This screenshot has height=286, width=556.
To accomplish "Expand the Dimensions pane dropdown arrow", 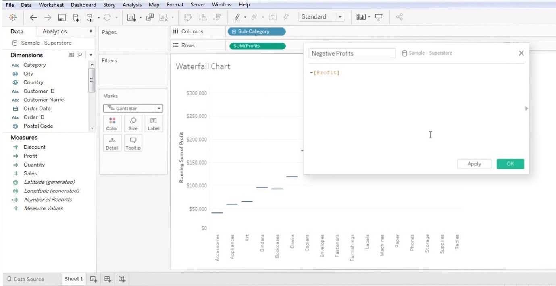I will click(91, 55).
